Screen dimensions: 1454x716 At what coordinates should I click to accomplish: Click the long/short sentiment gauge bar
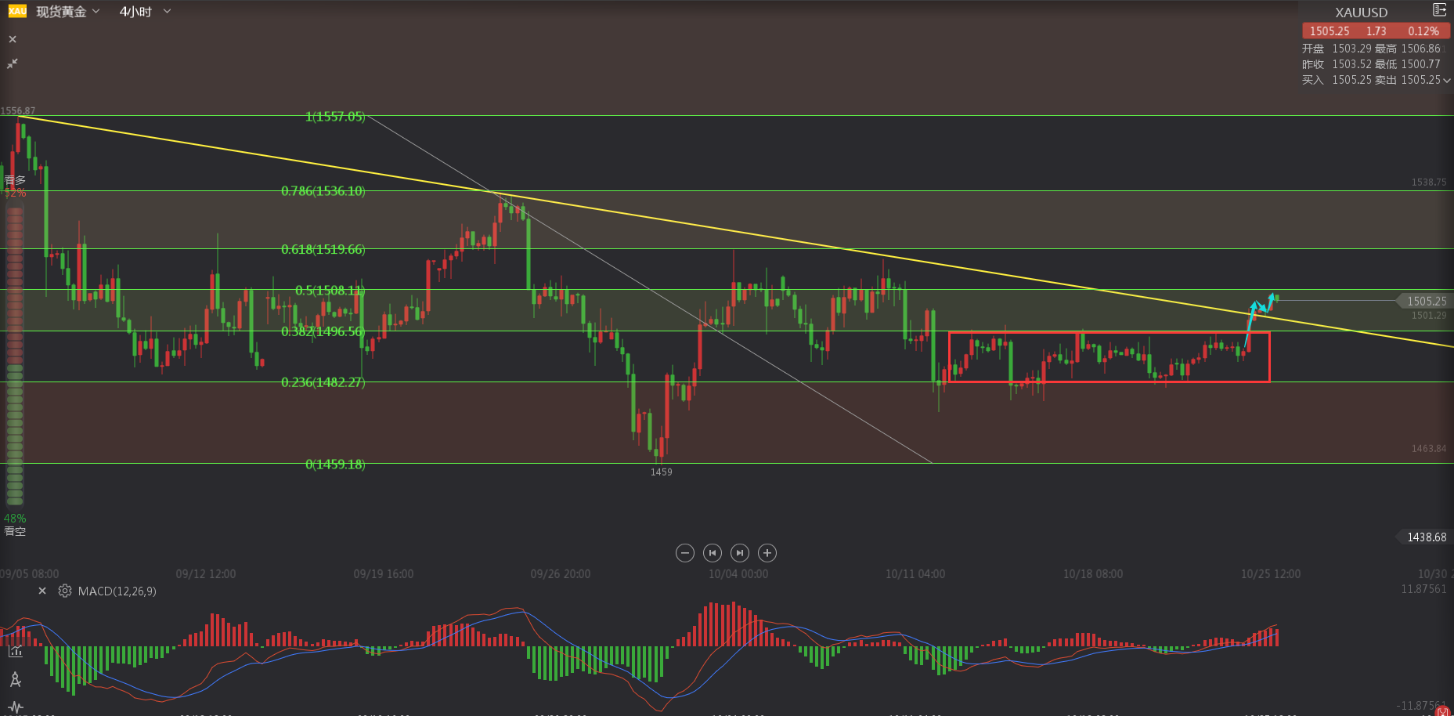(14, 353)
